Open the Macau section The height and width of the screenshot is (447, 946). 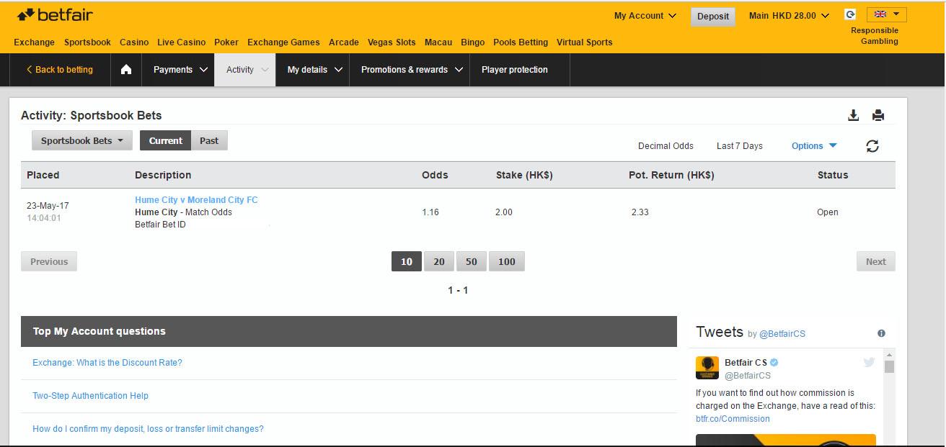pos(438,42)
